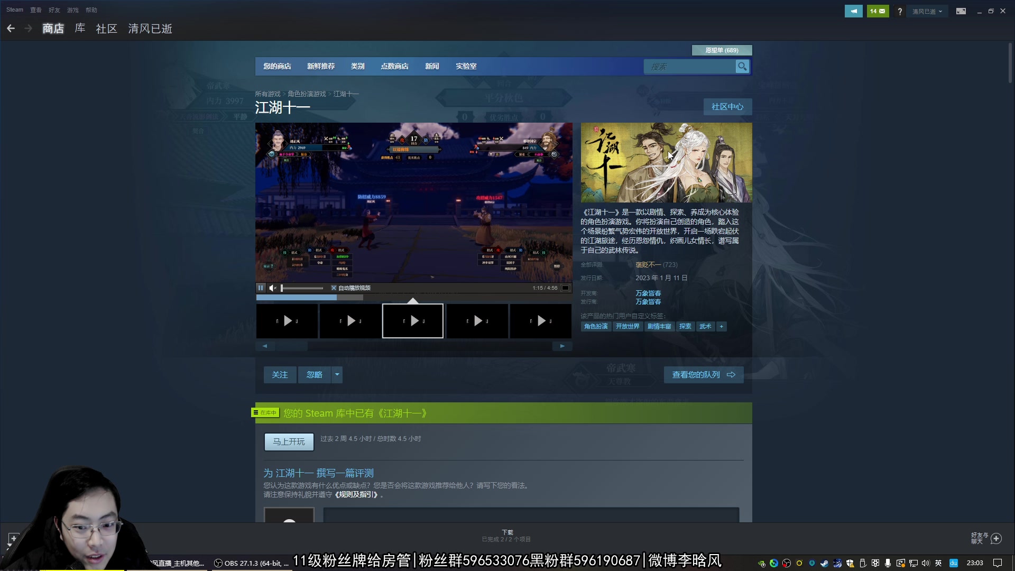The image size is (1015, 571).
Task: Expand the 清风已逝 account dropdown
Action: pos(927,11)
